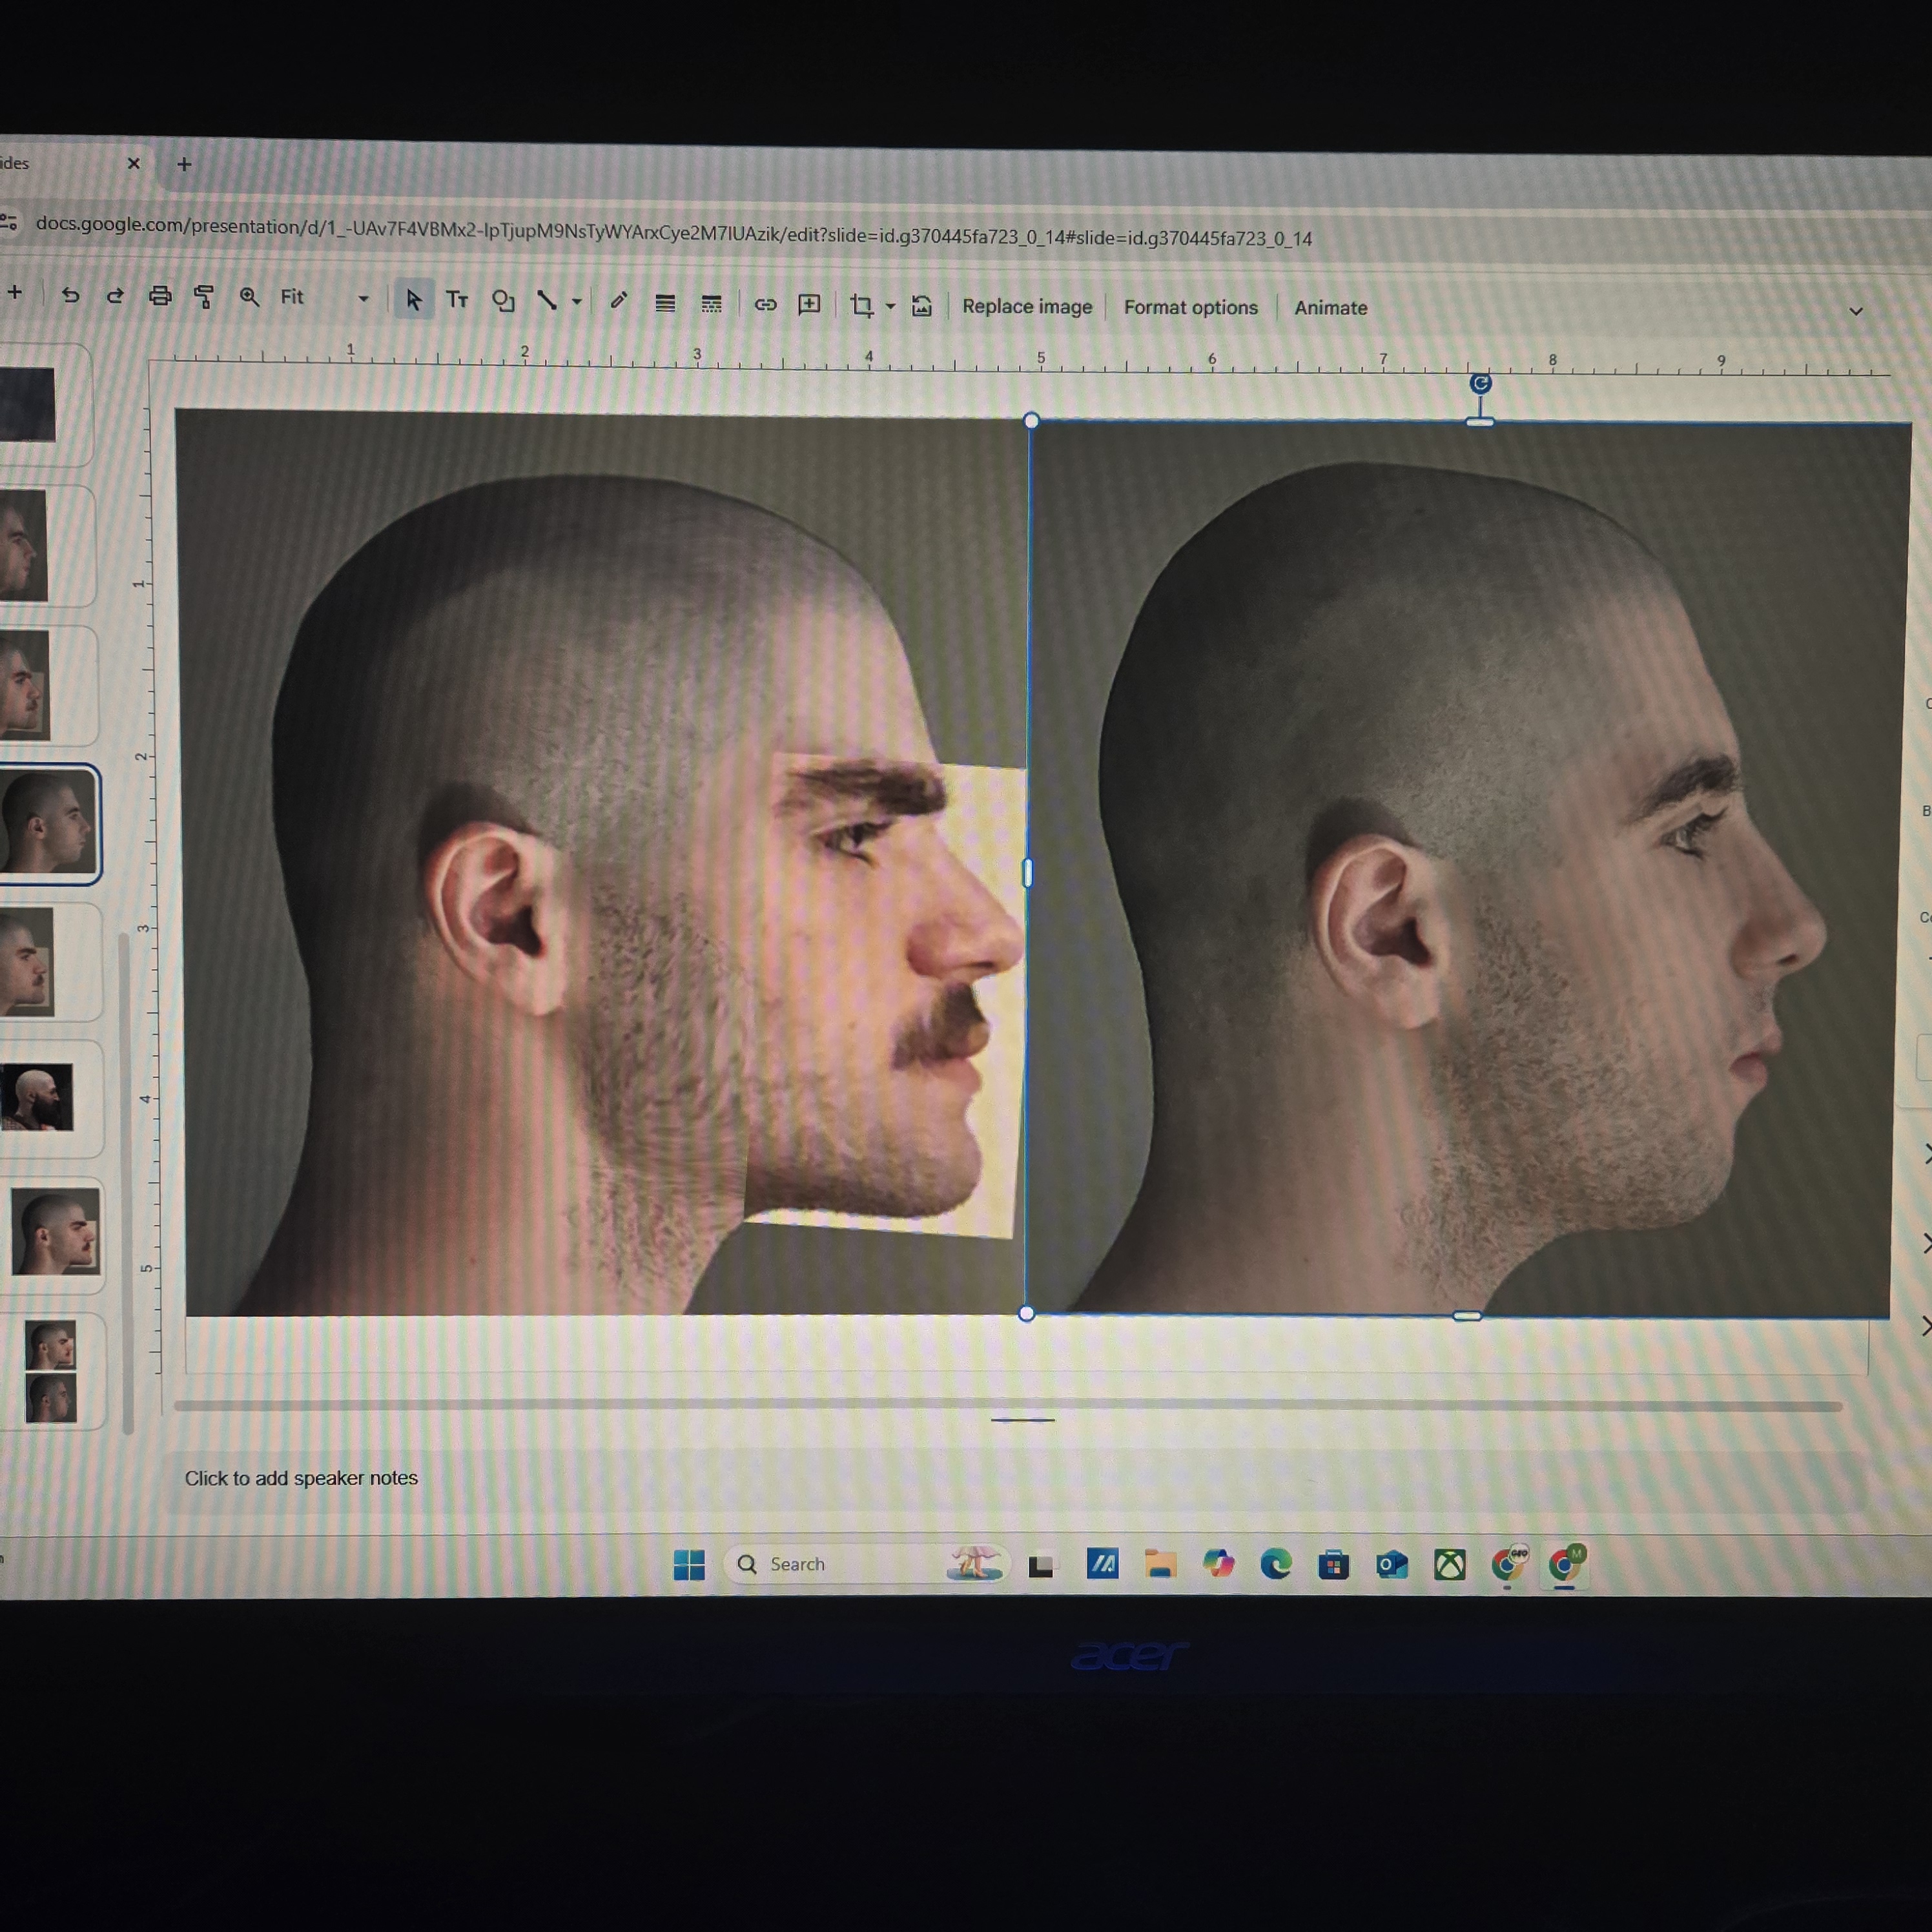The width and height of the screenshot is (1932, 1932).
Task: Expand the mask image dropdown arrow
Action: click(x=890, y=306)
